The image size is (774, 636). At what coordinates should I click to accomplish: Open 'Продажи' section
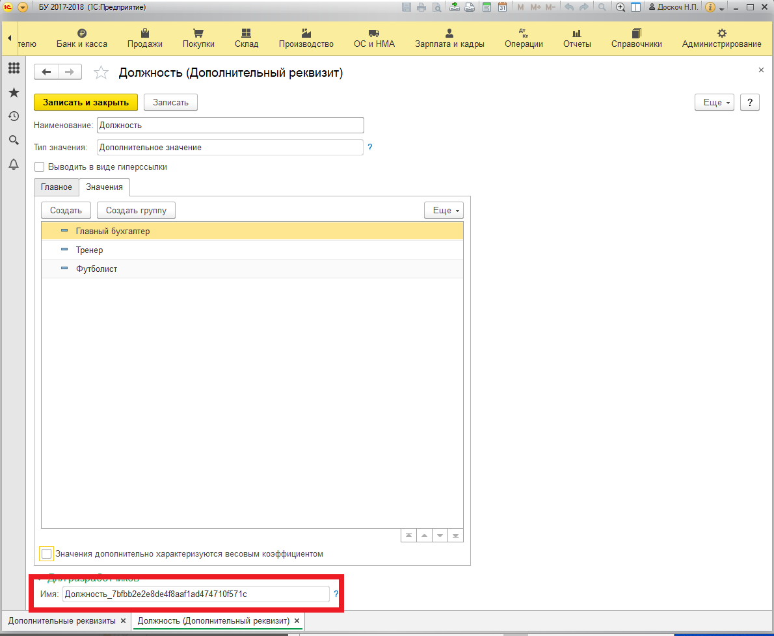click(144, 38)
